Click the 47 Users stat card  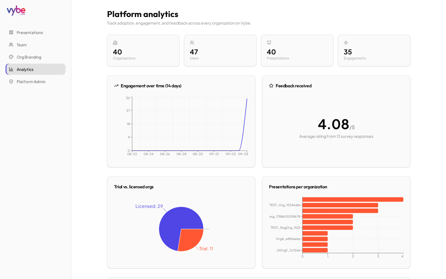(220, 50)
